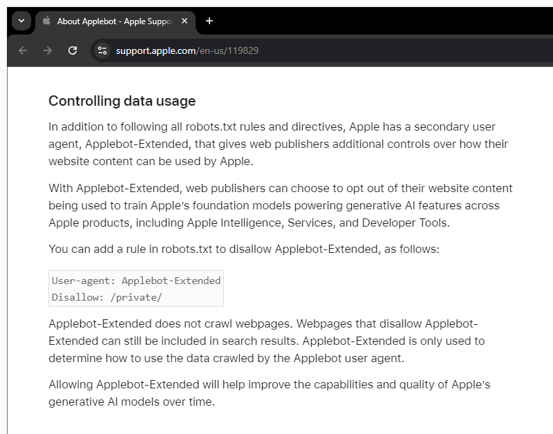Click the Disallow: /private/ line
The width and height of the screenshot is (553, 434).
(106, 296)
